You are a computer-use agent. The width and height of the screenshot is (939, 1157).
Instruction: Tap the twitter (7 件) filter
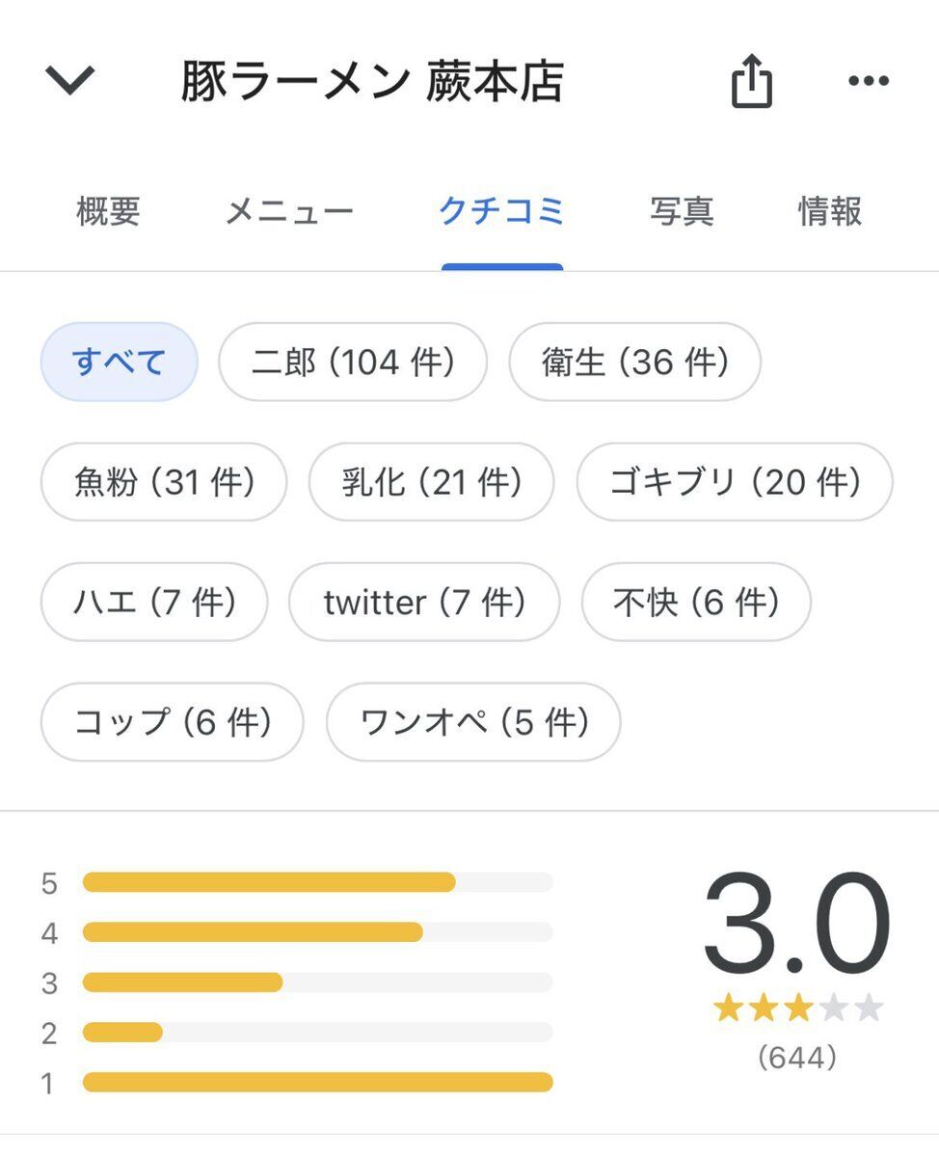click(424, 603)
